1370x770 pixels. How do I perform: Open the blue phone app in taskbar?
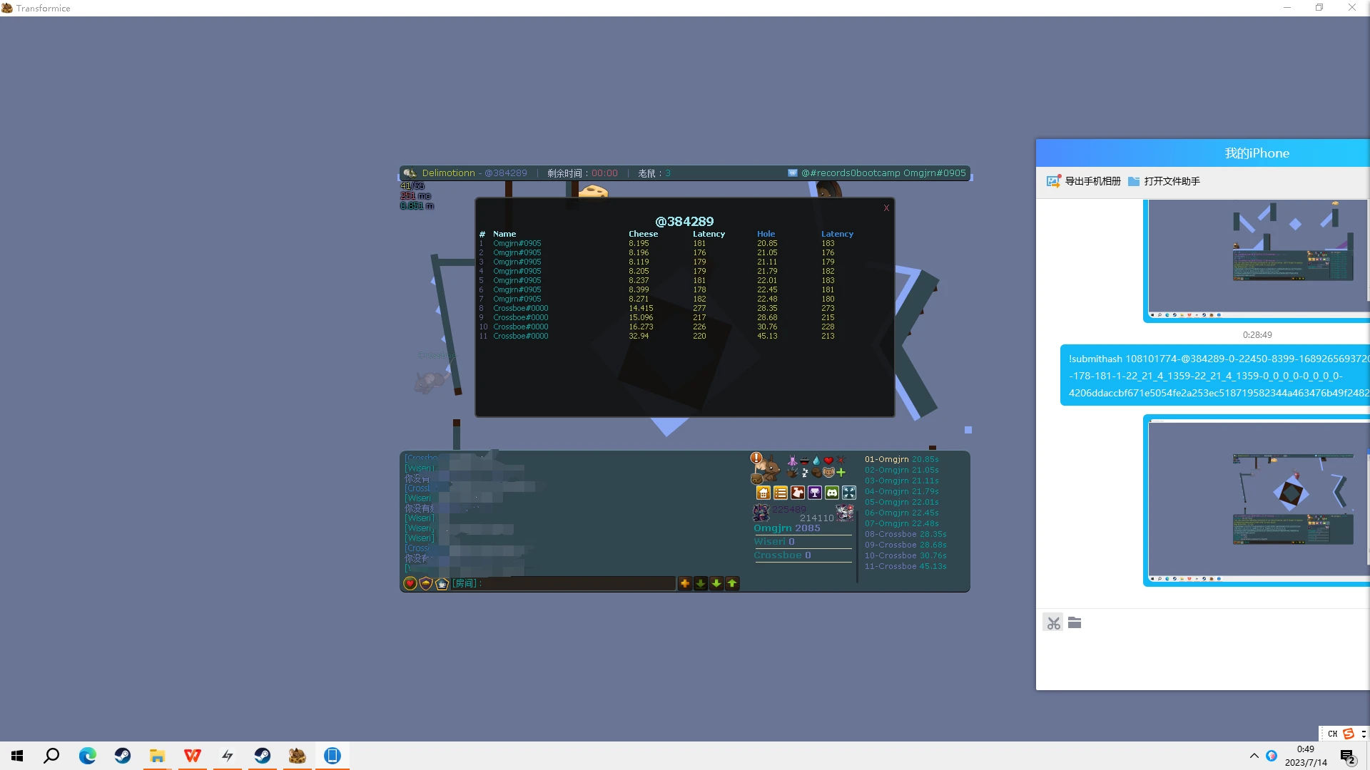pyautogui.click(x=333, y=756)
